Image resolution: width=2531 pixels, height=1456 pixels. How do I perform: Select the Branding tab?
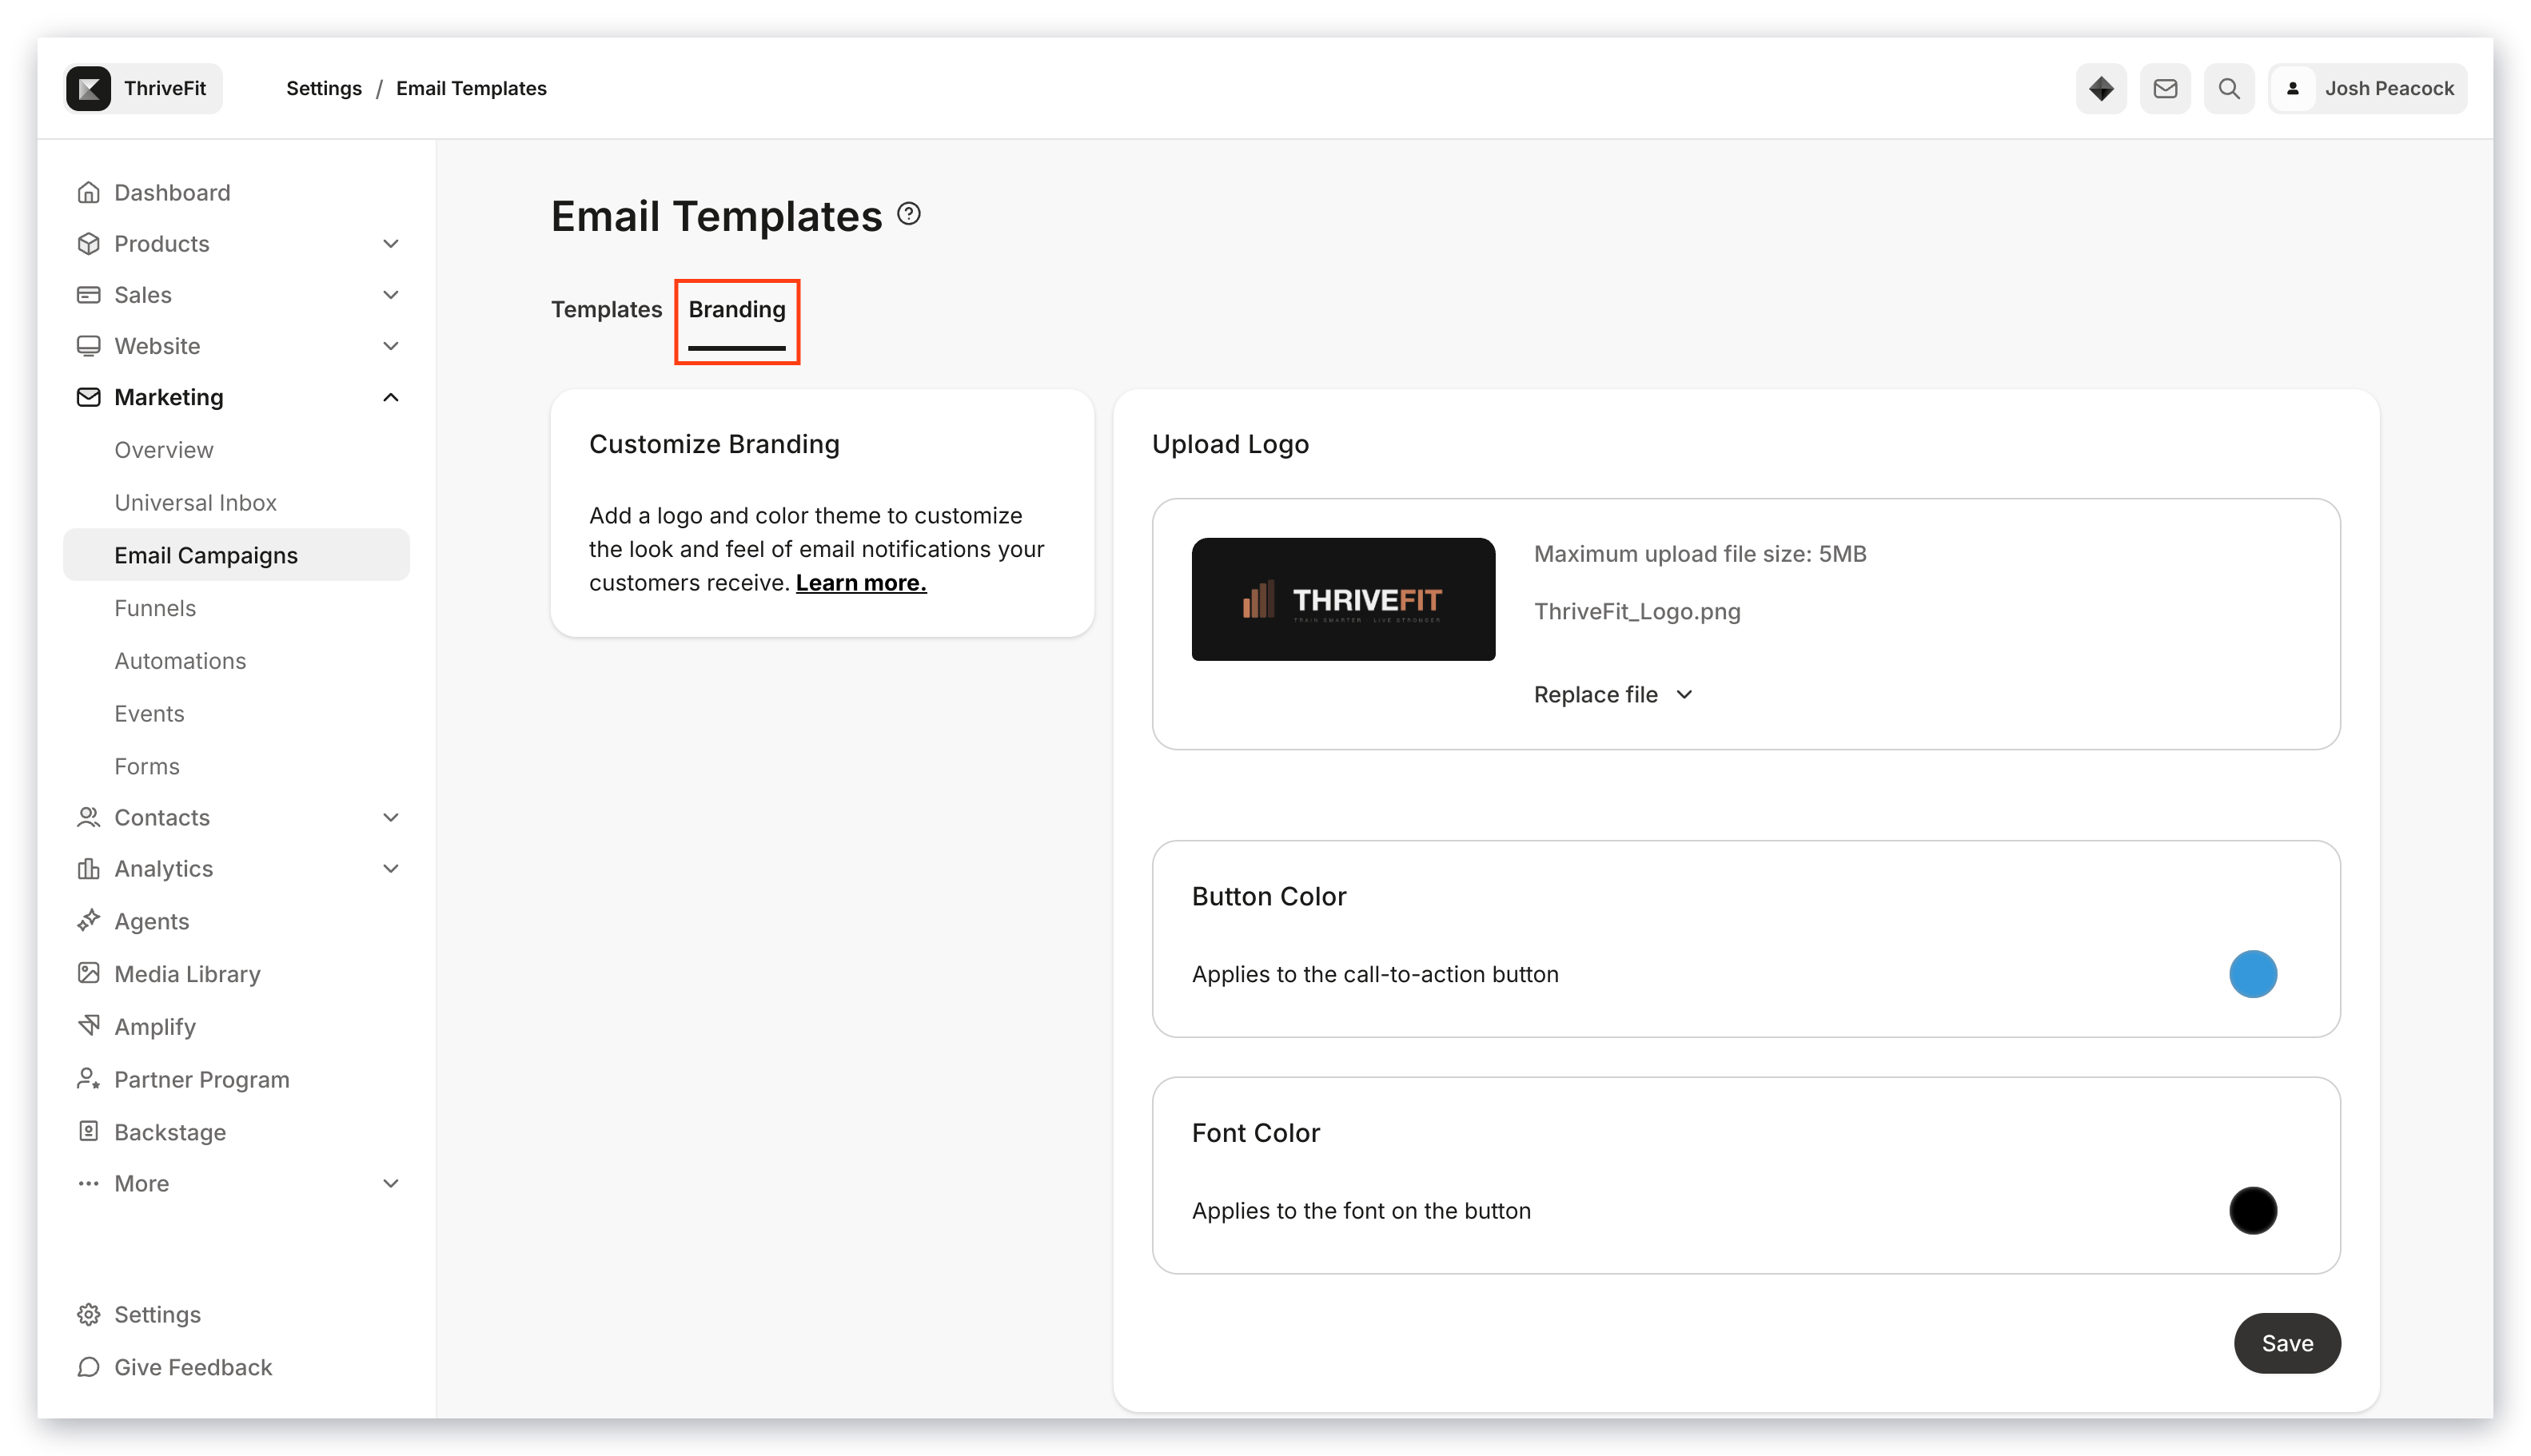(x=736, y=309)
